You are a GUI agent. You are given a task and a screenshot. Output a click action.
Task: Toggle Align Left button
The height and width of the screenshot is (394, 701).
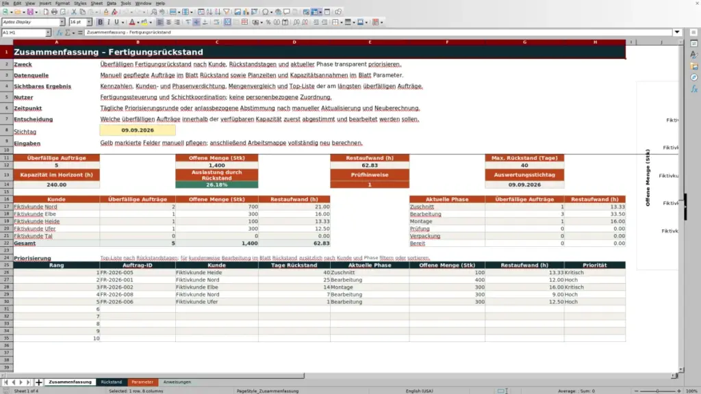click(160, 22)
